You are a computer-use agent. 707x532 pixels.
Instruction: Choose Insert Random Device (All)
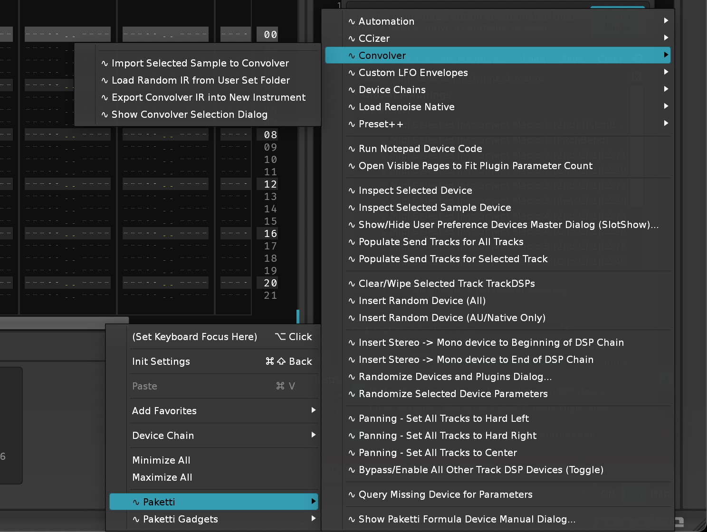(x=422, y=301)
